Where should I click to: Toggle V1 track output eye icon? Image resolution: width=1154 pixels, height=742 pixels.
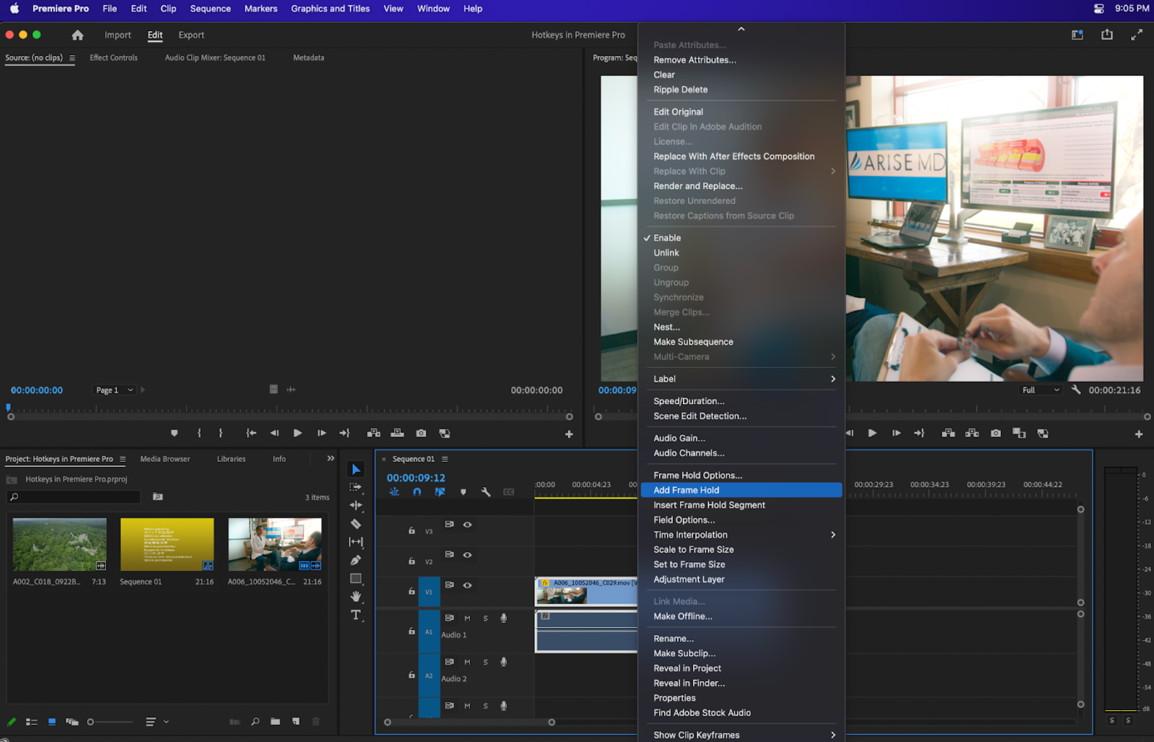pyautogui.click(x=467, y=585)
